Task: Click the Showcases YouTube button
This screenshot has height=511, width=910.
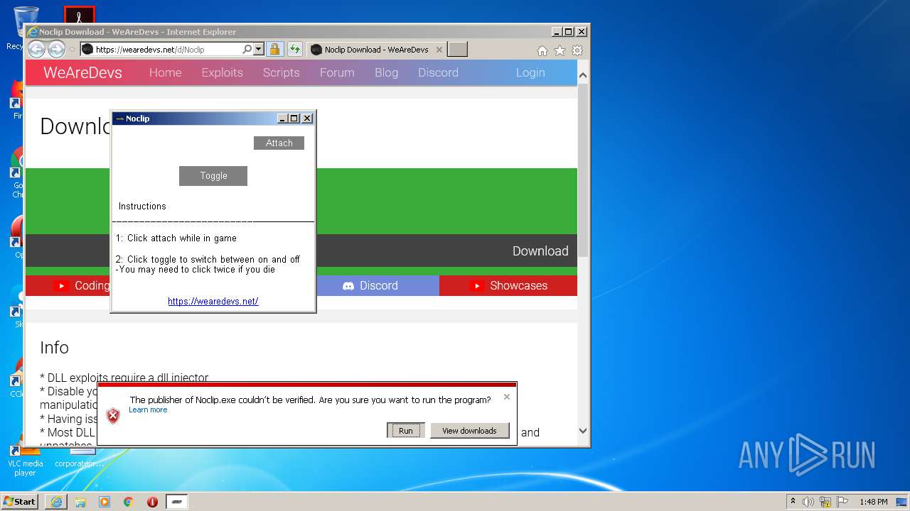Action: pyautogui.click(x=508, y=285)
